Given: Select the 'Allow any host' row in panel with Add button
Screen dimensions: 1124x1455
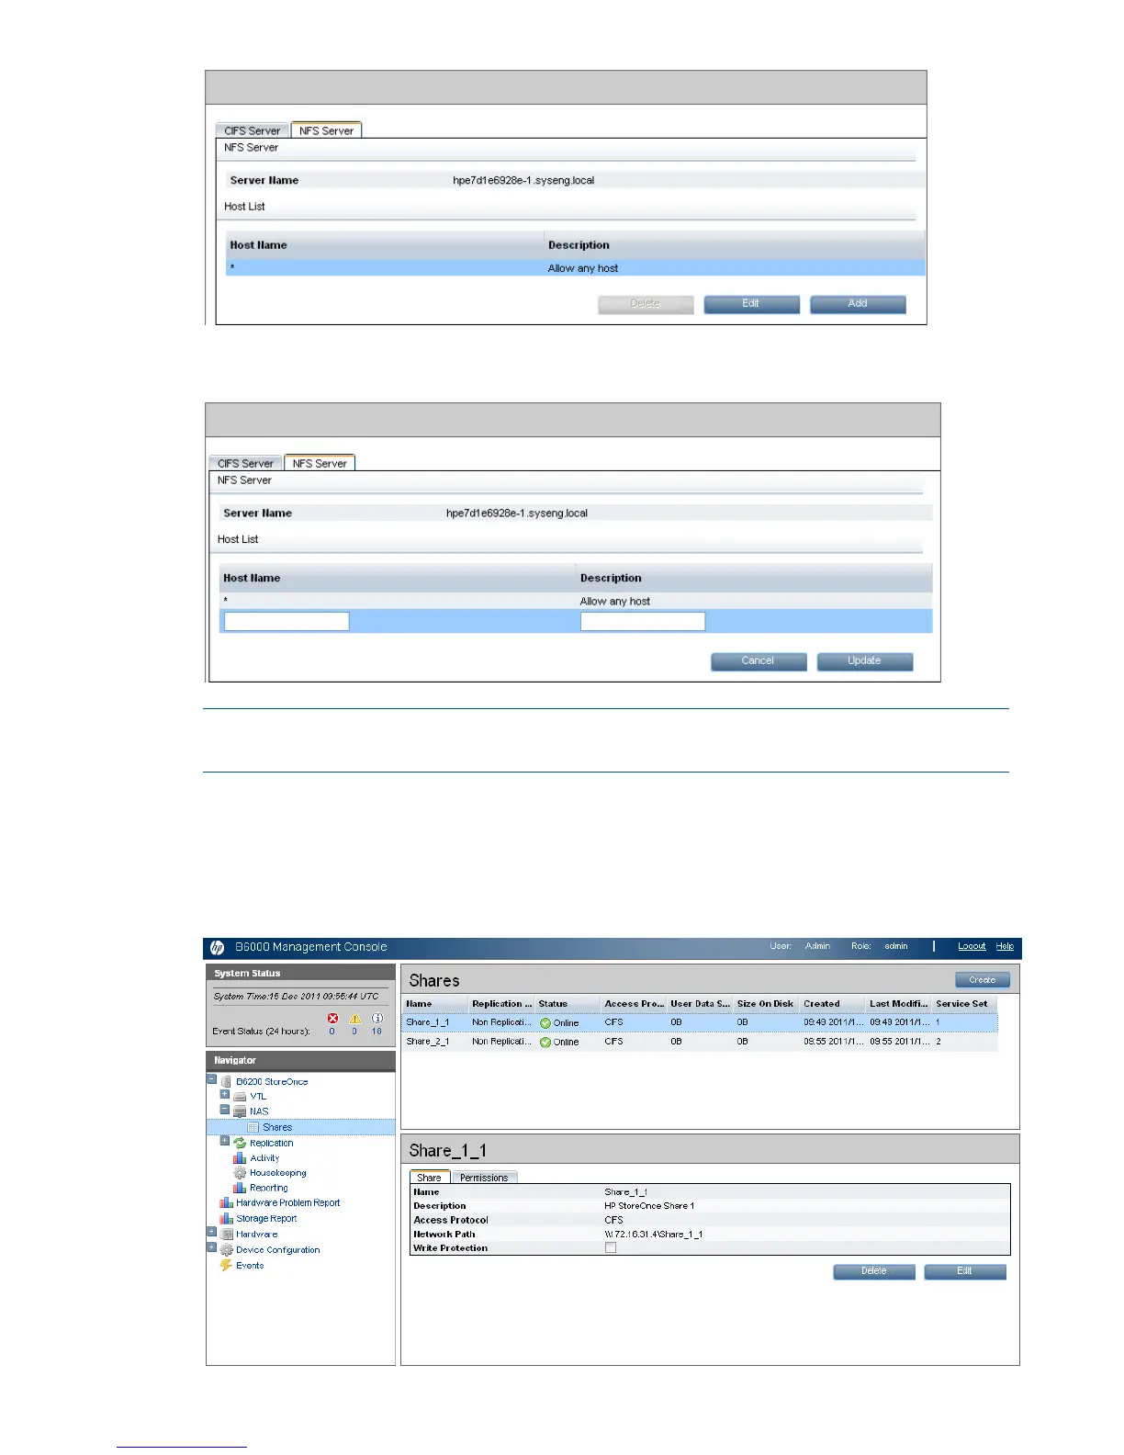Looking at the screenshot, I should (x=576, y=268).
